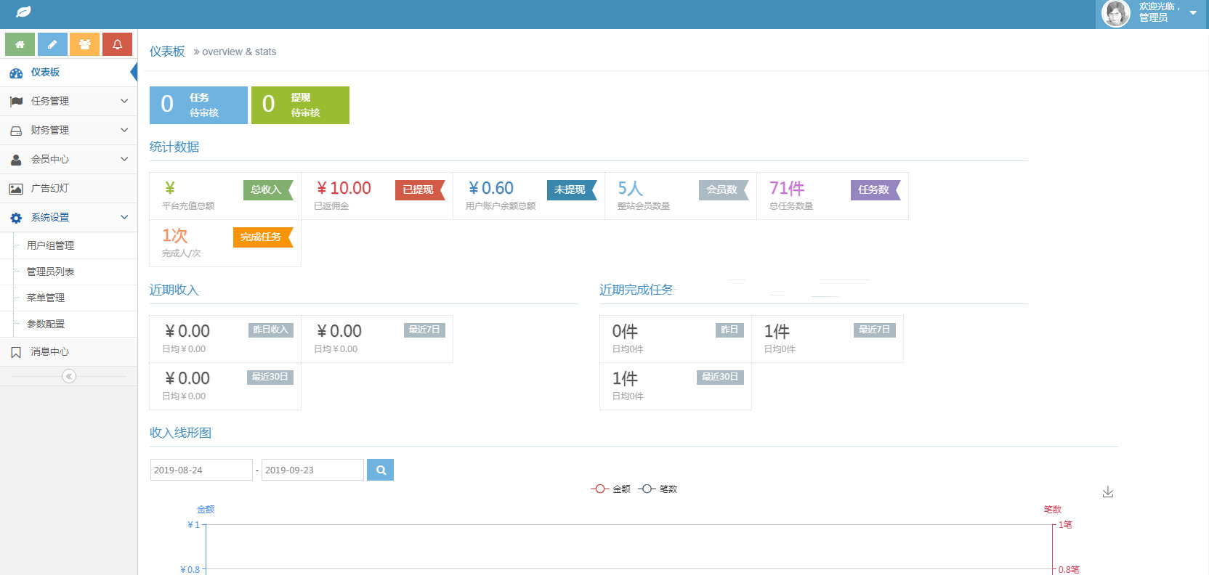Download the chart using the save icon
The height and width of the screenshot is (575, 1209).
pyautogui.click(x=1108, y=492)
